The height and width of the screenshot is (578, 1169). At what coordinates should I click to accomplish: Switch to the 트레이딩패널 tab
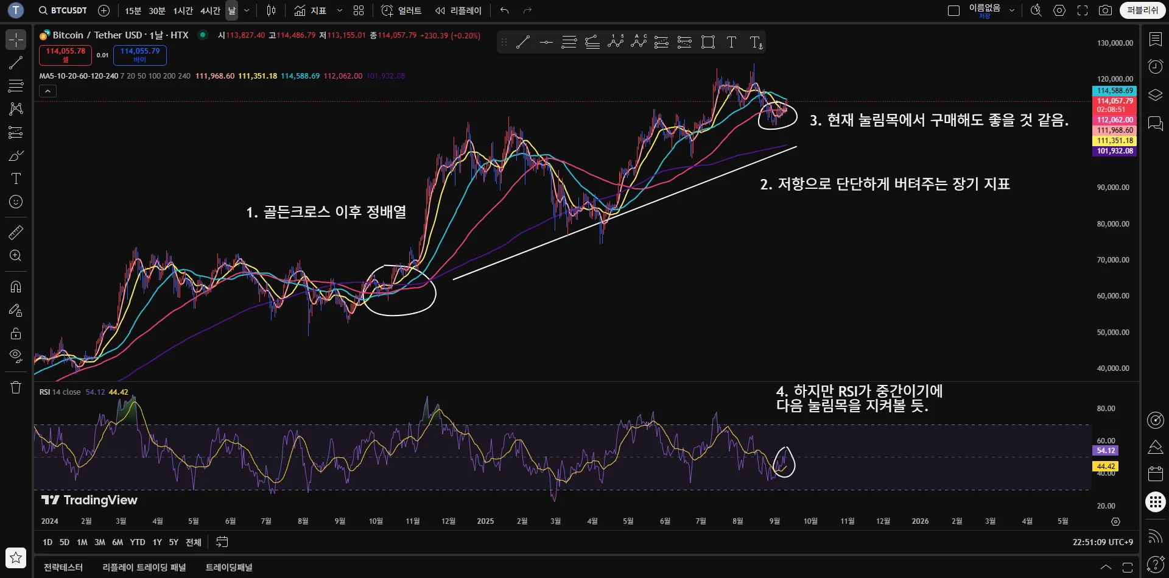pos(229,567)
